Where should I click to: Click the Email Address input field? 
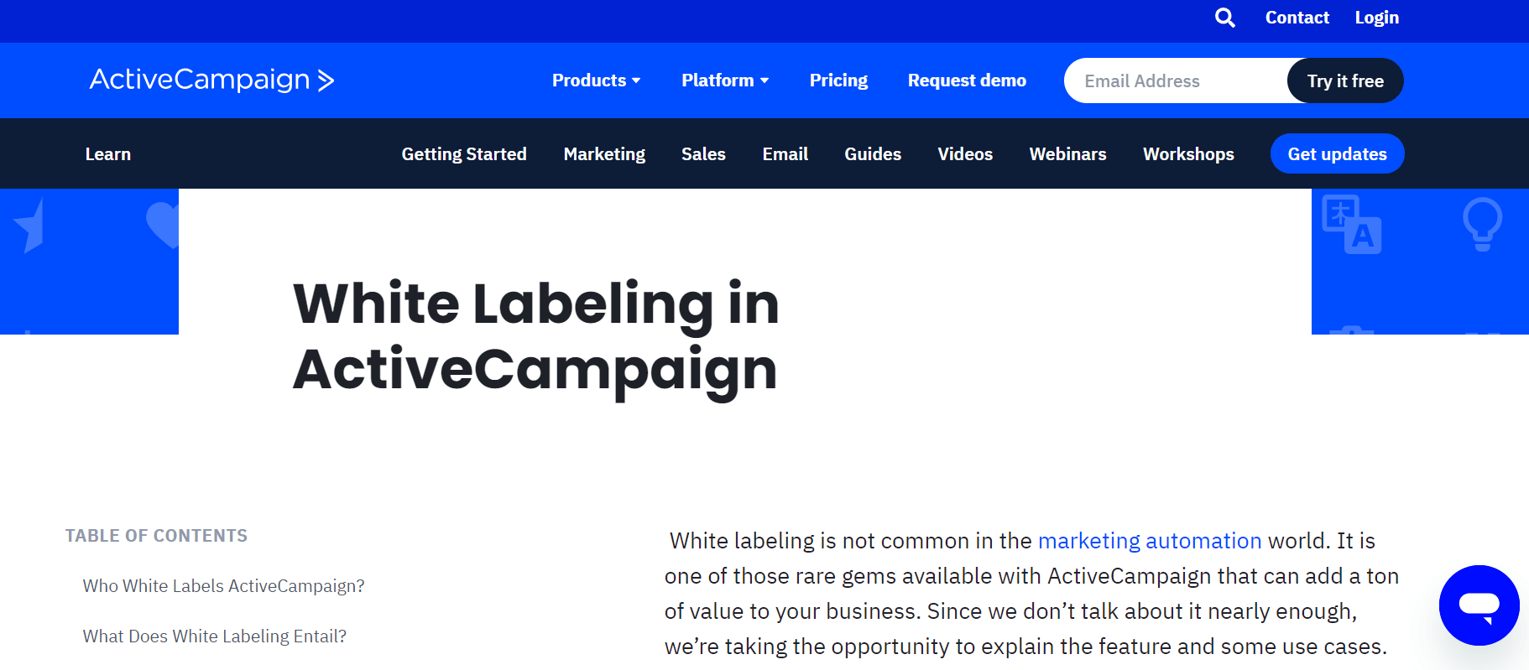click(1175, 81)
